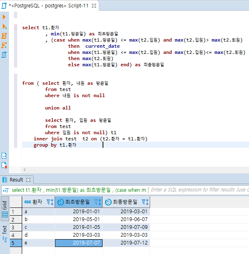The width and height of the screenshot is (249, 254).
Task: Select cell with patient 'b'
Action: [x=39, y=219]
